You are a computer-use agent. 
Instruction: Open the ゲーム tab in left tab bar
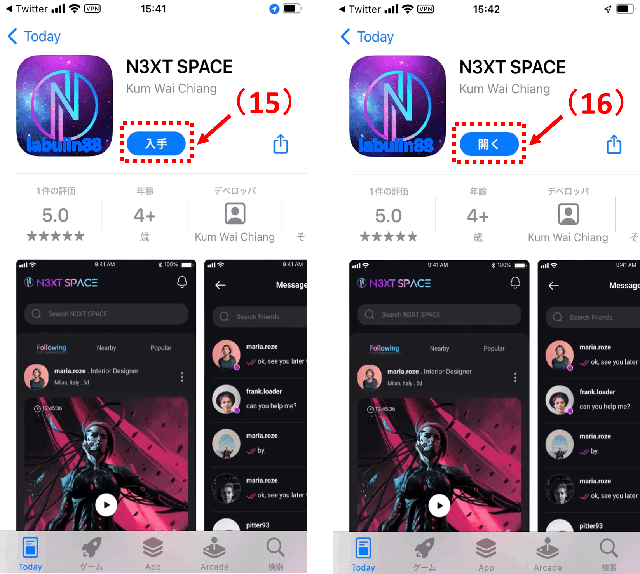91,553
